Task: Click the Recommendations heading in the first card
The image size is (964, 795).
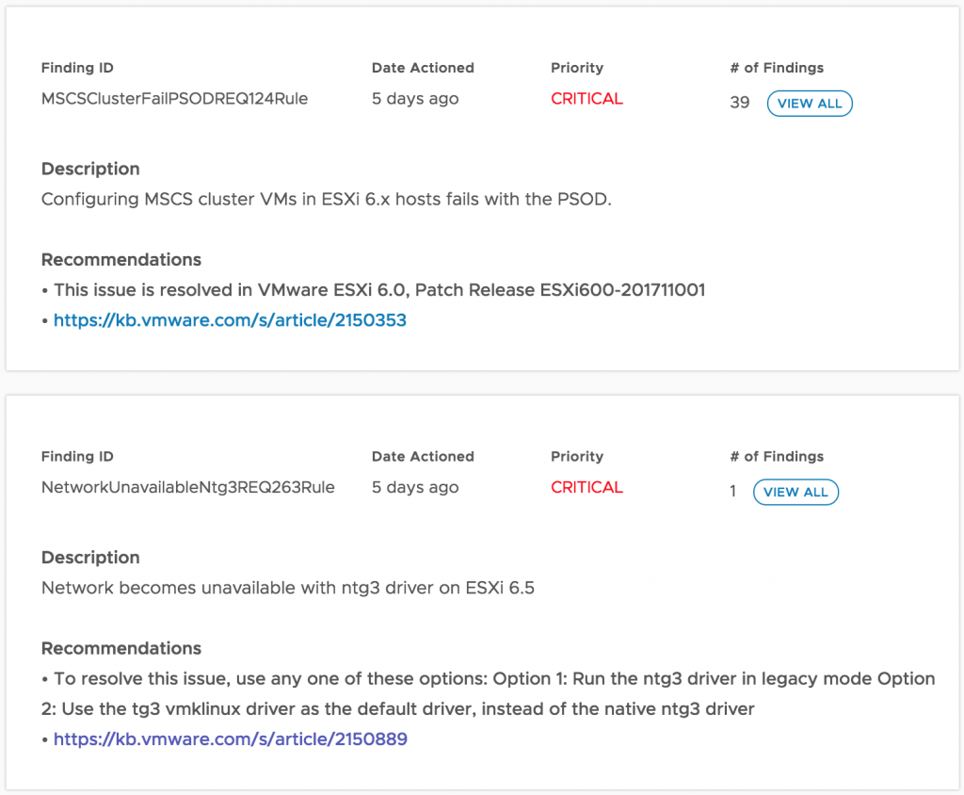Action: coord(121,260)
